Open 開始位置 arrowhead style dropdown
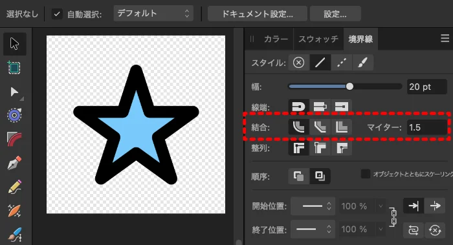 click(x=313, y=206)
